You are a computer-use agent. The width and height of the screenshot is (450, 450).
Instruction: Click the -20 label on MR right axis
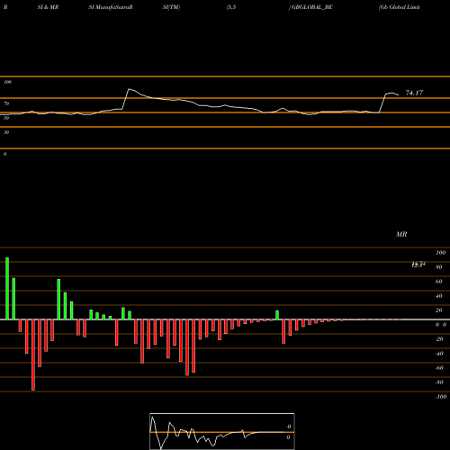pos(439,339)
